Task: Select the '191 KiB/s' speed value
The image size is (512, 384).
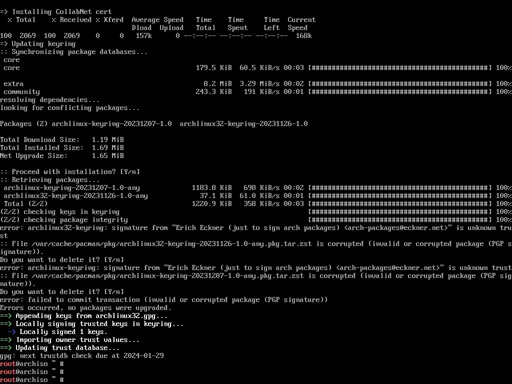Action: [261, 92]
